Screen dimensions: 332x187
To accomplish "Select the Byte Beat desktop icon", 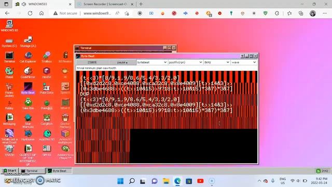I will 28,88.
